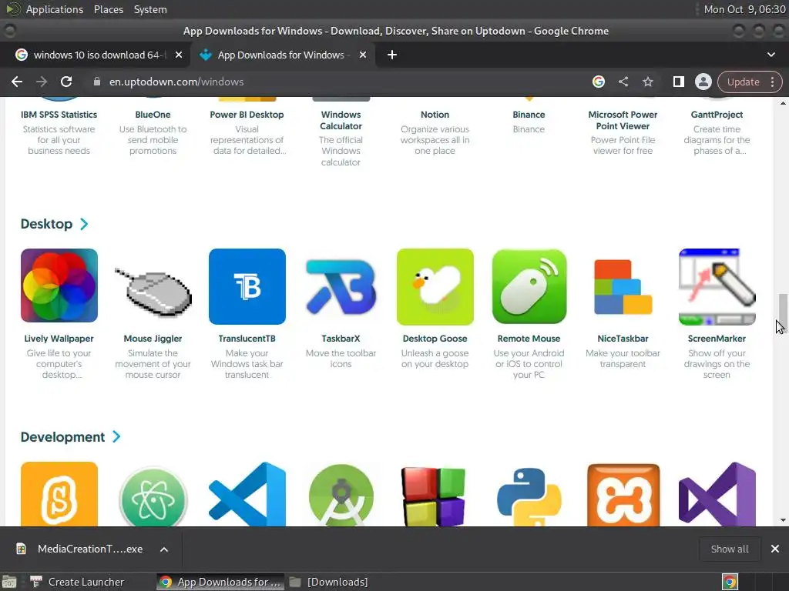
Task: Open the Microsoft Power Point Viewer link
Action: click(623, 120)
